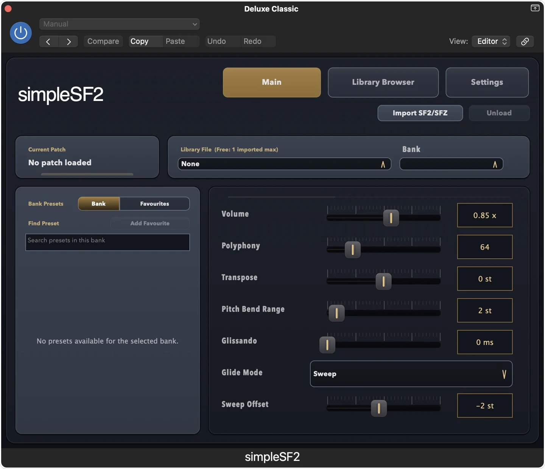This screenshot has height=469, width=545.
Task: Click Import SF2/SFZ button
Action: pyautogui.click(x=420, y=113)
